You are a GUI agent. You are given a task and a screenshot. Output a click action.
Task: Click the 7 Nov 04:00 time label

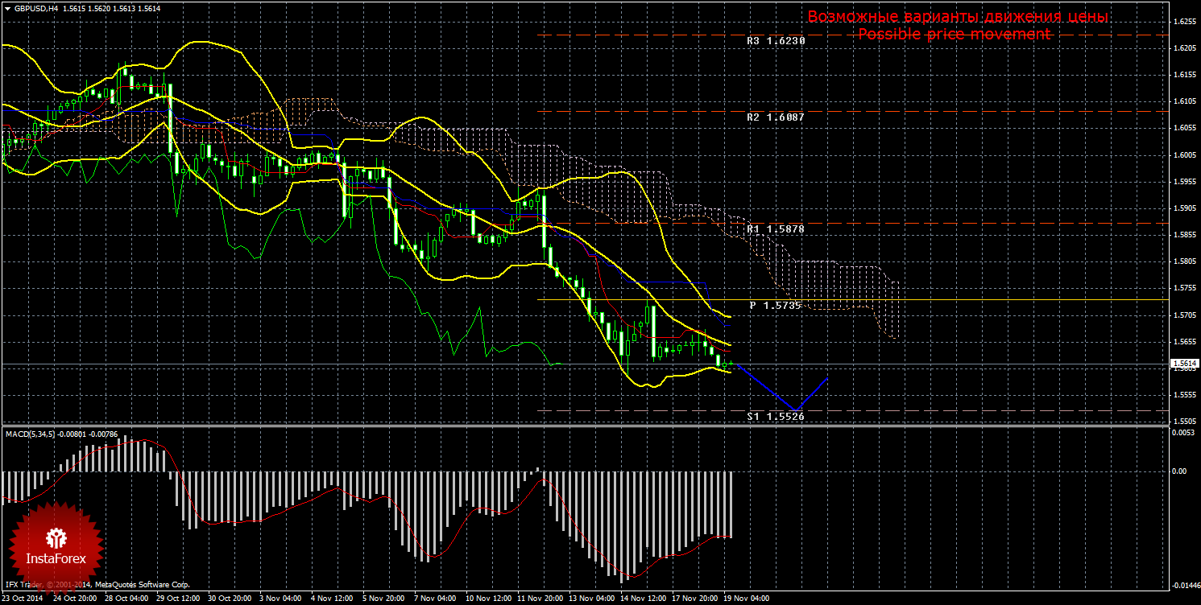pyautogui.click(x=436, y=599)
